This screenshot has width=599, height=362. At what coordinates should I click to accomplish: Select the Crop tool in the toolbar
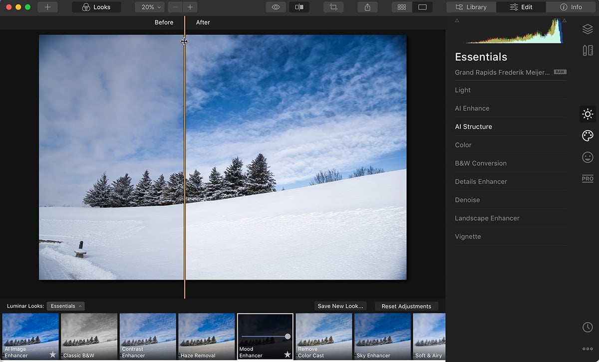333,7
